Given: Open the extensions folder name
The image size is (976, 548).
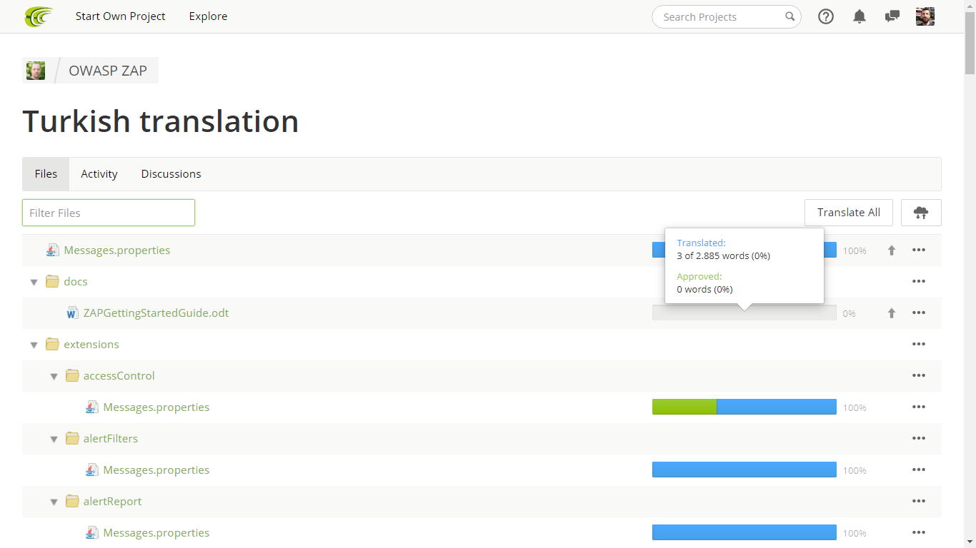Looking at the screenshot, I should click(91, 345).
